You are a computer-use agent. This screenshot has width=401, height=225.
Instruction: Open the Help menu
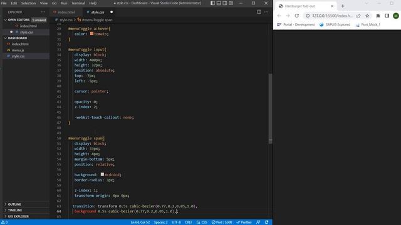click(x=93, y=3)
